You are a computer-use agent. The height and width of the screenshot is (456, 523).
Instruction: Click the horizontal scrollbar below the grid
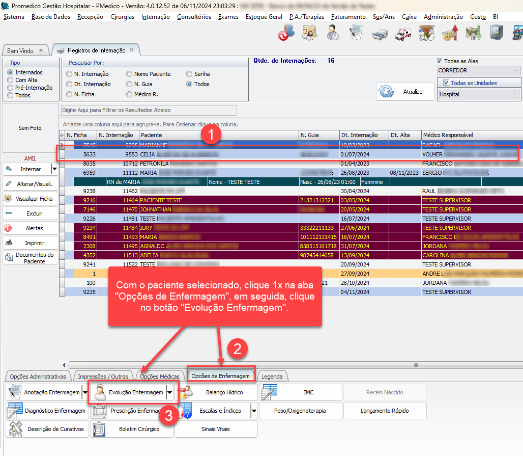(x=295, y=365)
